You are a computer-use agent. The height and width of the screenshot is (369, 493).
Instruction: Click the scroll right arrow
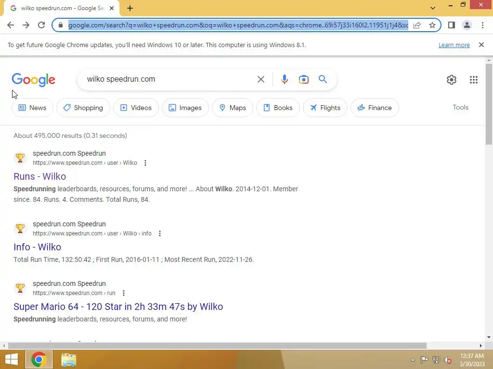481,346
